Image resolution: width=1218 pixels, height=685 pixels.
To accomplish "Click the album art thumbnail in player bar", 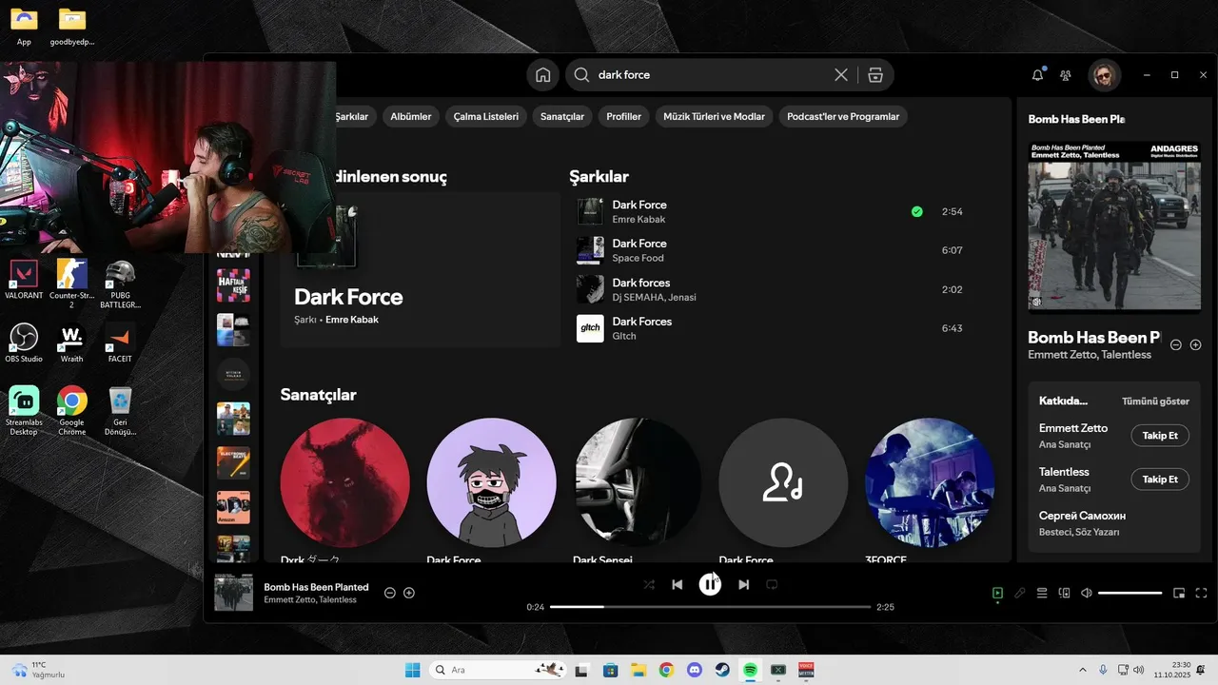I will (234, 592).
